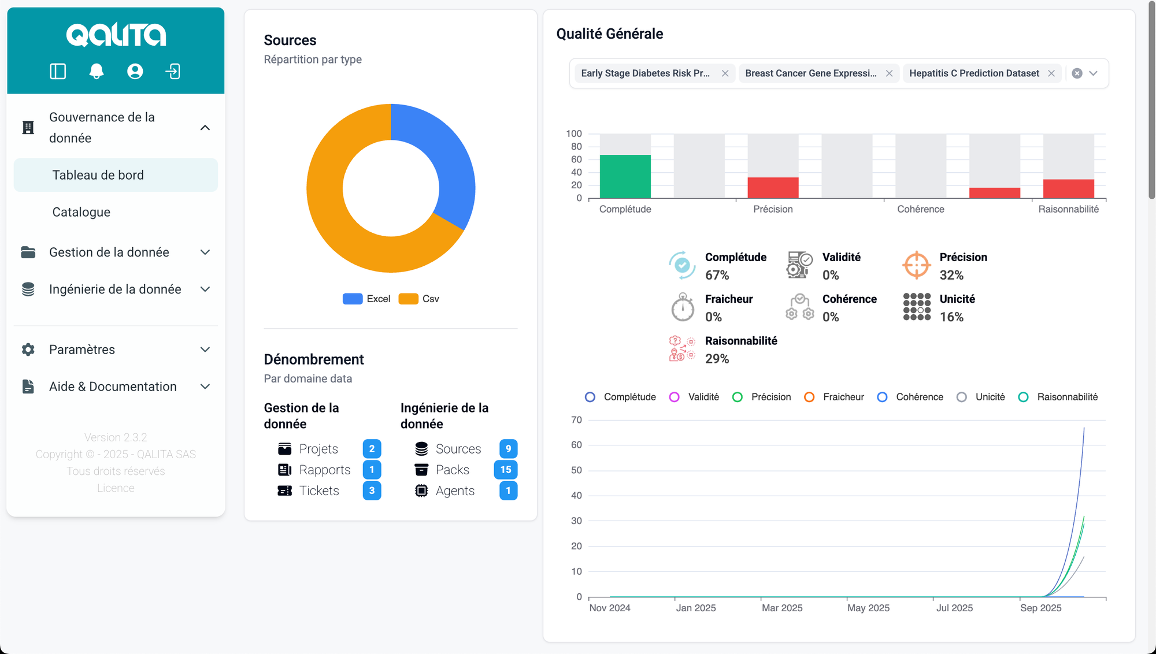Click the Unicité dots grid icon
Viewport: 1156px width, 654px height.
pos(916,307)
